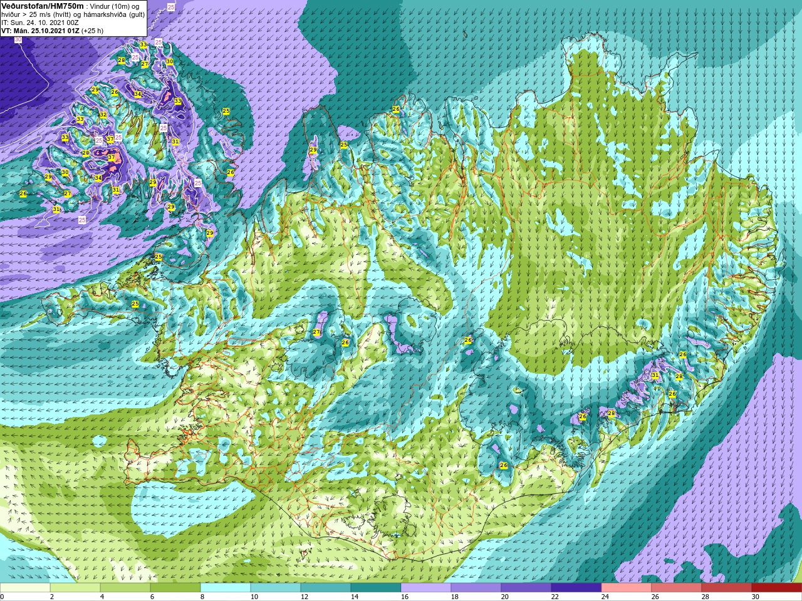Click the '(+25 h)' forecast offset text

point(92,30)
